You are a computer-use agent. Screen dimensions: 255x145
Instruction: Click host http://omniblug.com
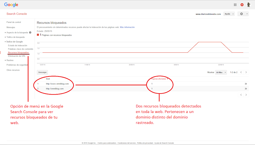(x=55, y=89)
